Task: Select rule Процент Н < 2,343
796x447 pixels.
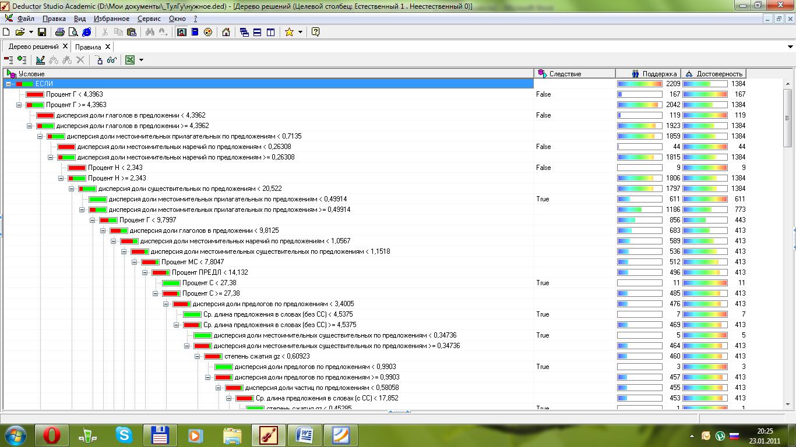Action: [115, 168]
